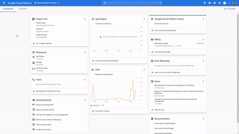Open the notifications badge icon
The image size is (239, 134).
point(225,3)
